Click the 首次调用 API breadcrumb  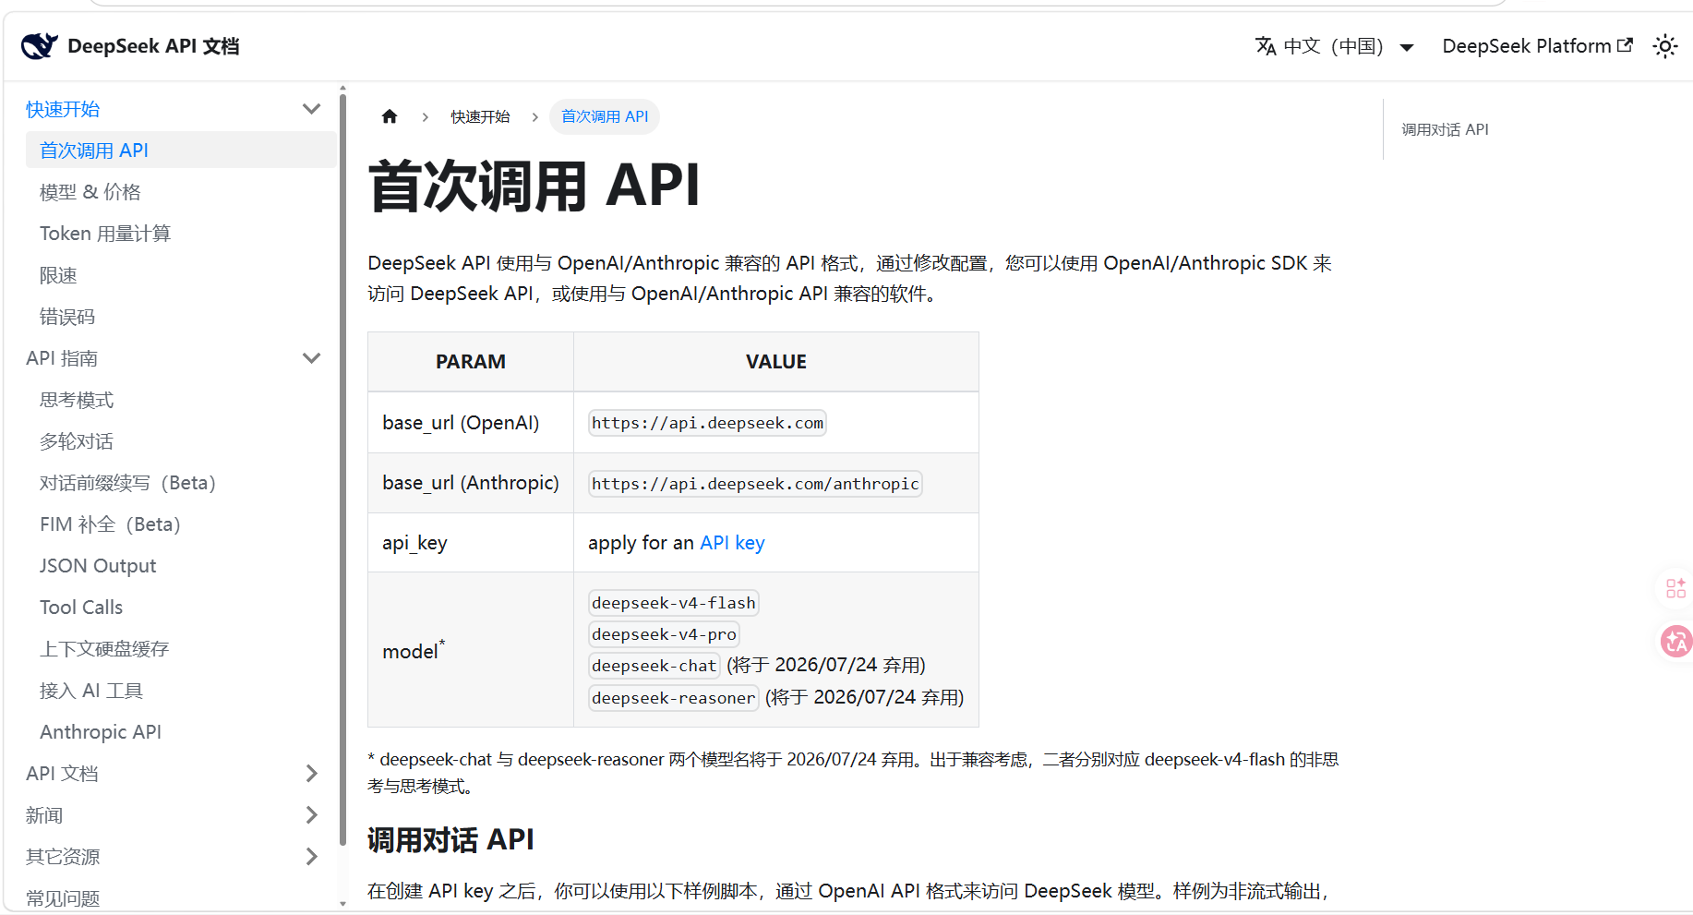click(605, 116)
